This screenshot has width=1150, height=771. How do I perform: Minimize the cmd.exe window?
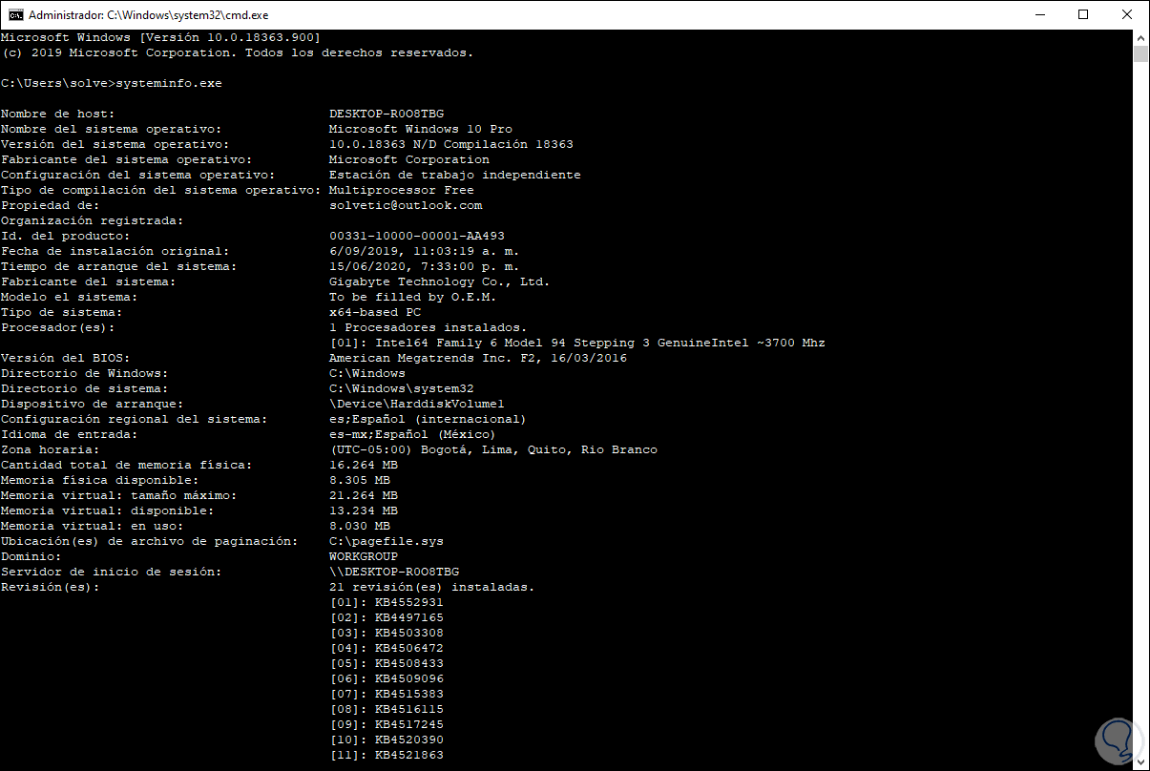1039,14
